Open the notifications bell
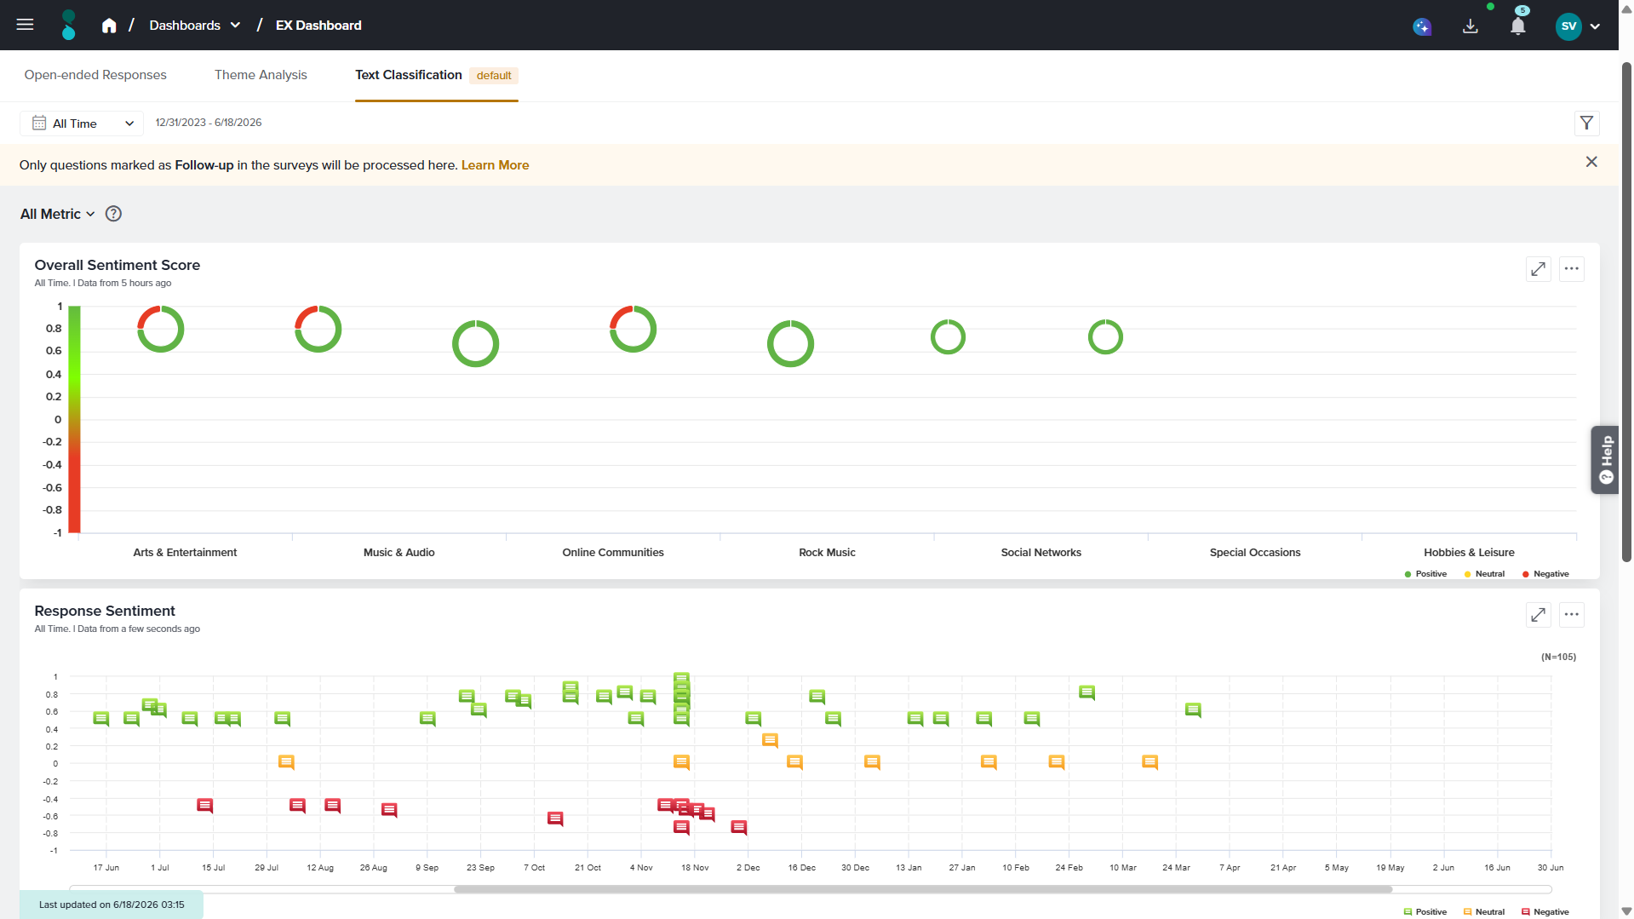Viewport: 1634px width, 919px height. click(1517, 26)
